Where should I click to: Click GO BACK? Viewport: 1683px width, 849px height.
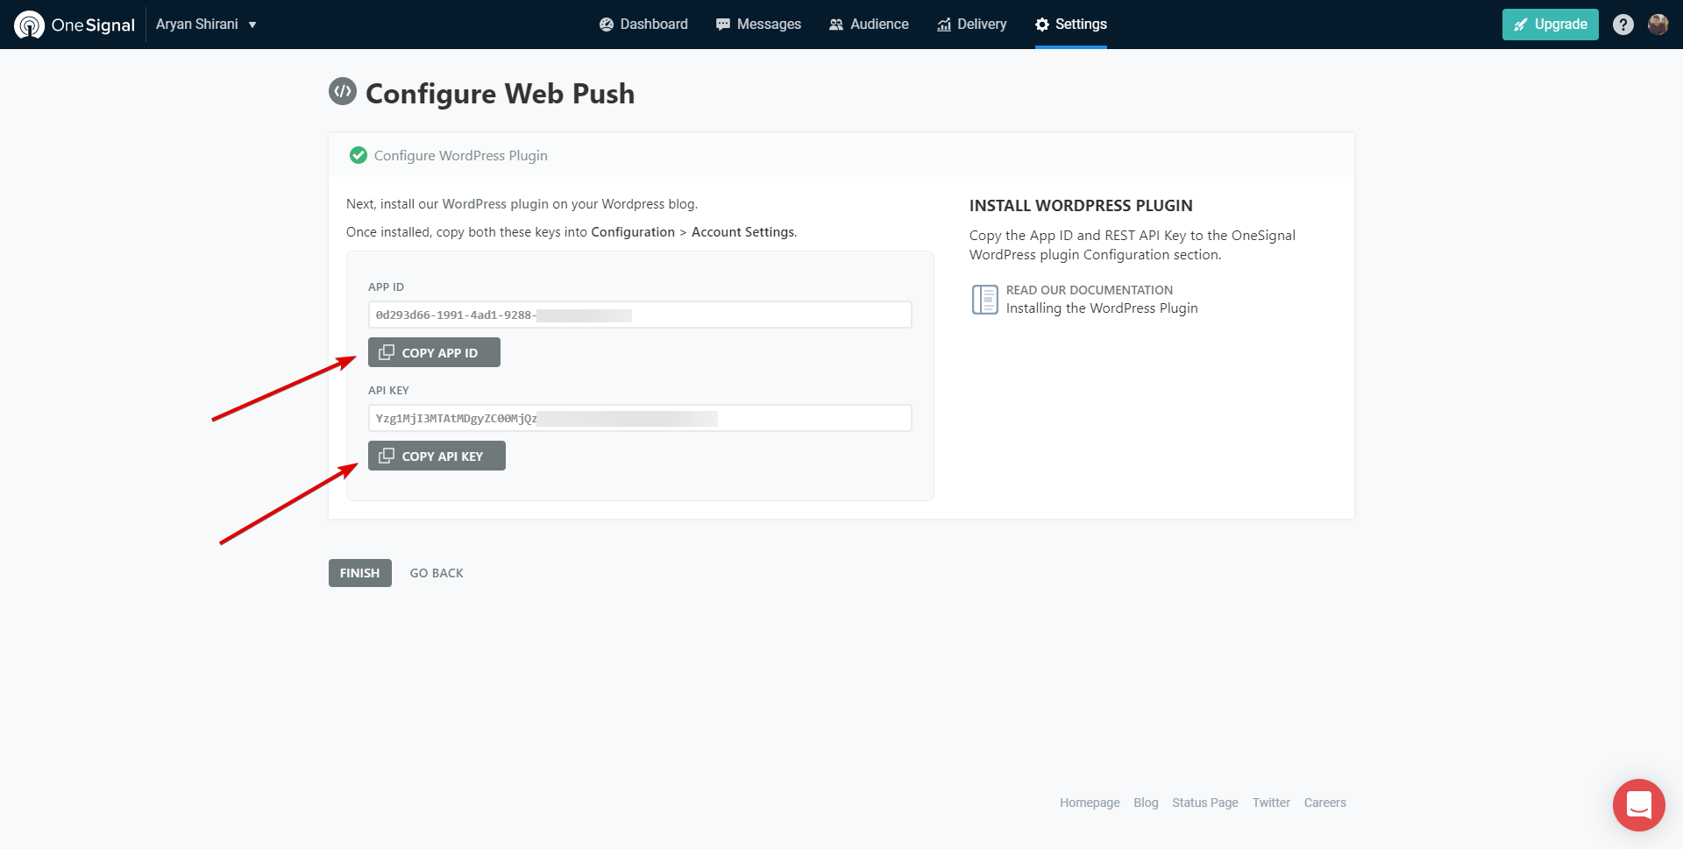[437, 573]
